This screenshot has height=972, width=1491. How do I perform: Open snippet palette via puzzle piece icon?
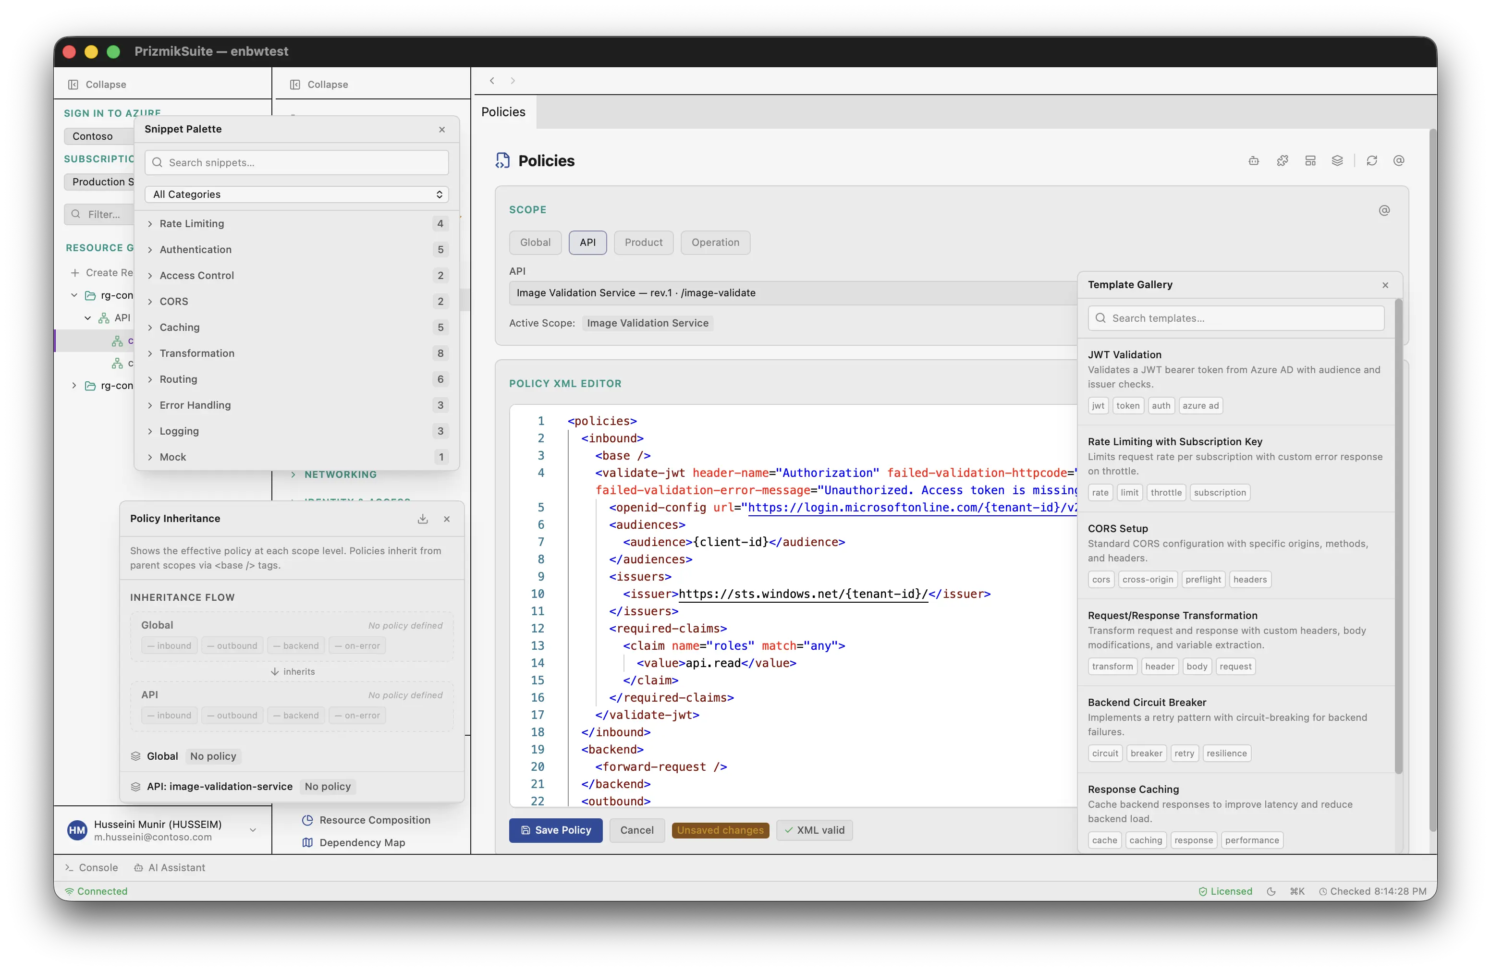pyautogui.click(x=1283, y=161)
